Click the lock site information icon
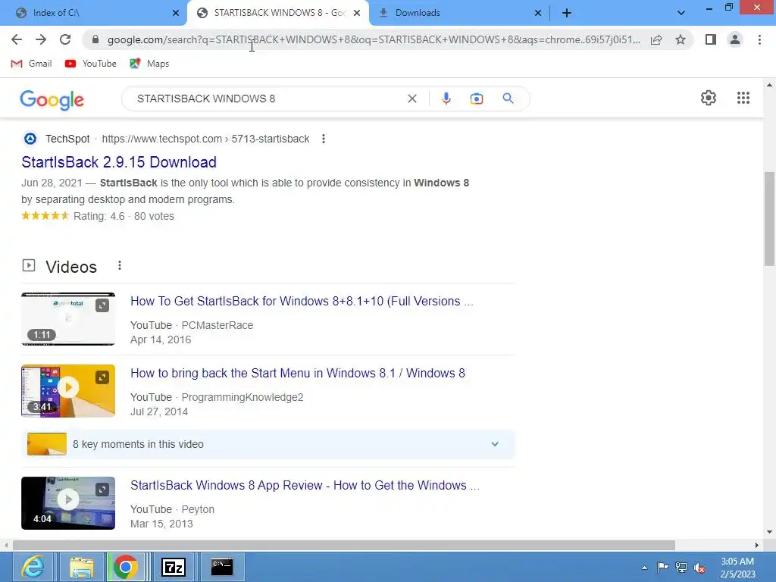The image size is (776, 582). point(96,39)
